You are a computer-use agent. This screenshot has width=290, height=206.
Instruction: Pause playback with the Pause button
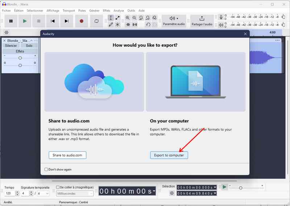(x=11, y=21)
